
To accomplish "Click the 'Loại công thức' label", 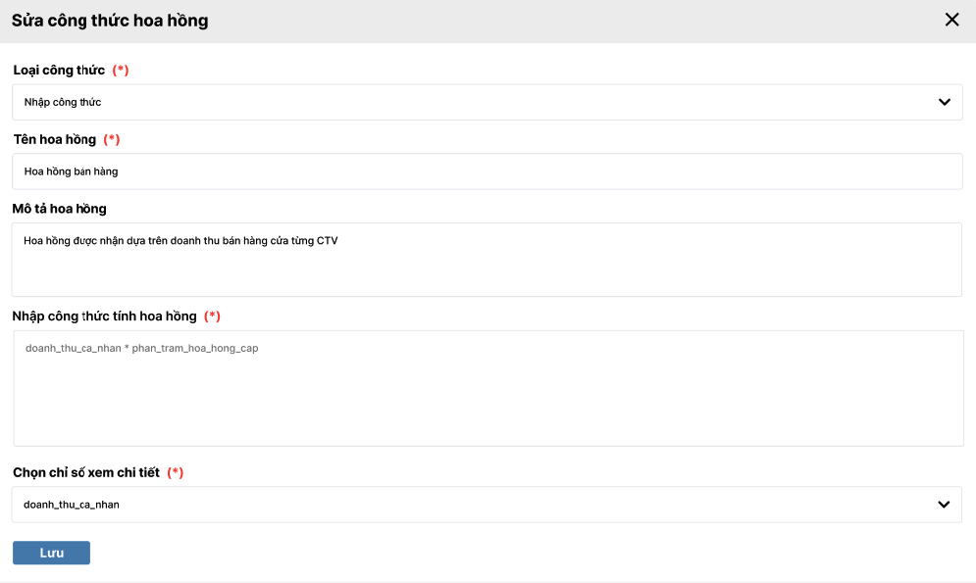I will coord(59,71).
